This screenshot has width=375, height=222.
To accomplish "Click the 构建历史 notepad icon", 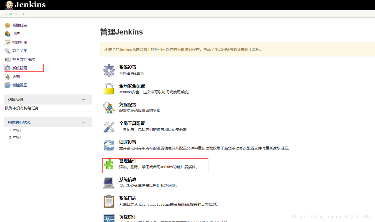I will click(x=7, y=42).
